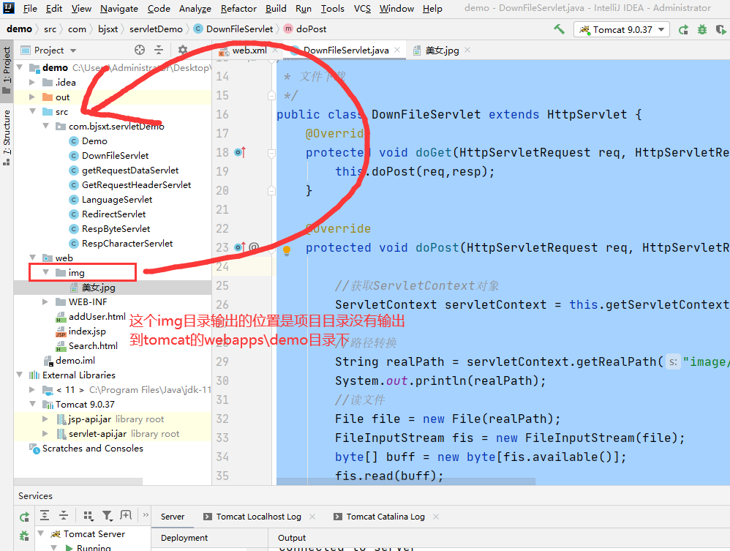Viewport: 730px width, 551px height.
Task: Click the override gutter icon on line 18
Action: point(240,152)
